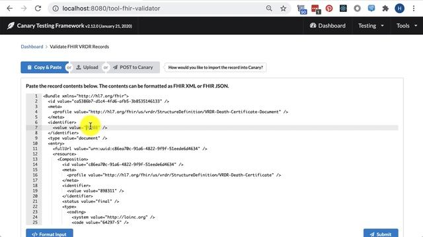Click value="898311" on line 19
423x237 pixels.
(x=95, y=191)
